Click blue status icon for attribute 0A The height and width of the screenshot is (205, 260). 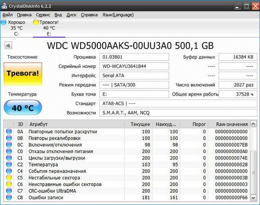pos(9,132)
